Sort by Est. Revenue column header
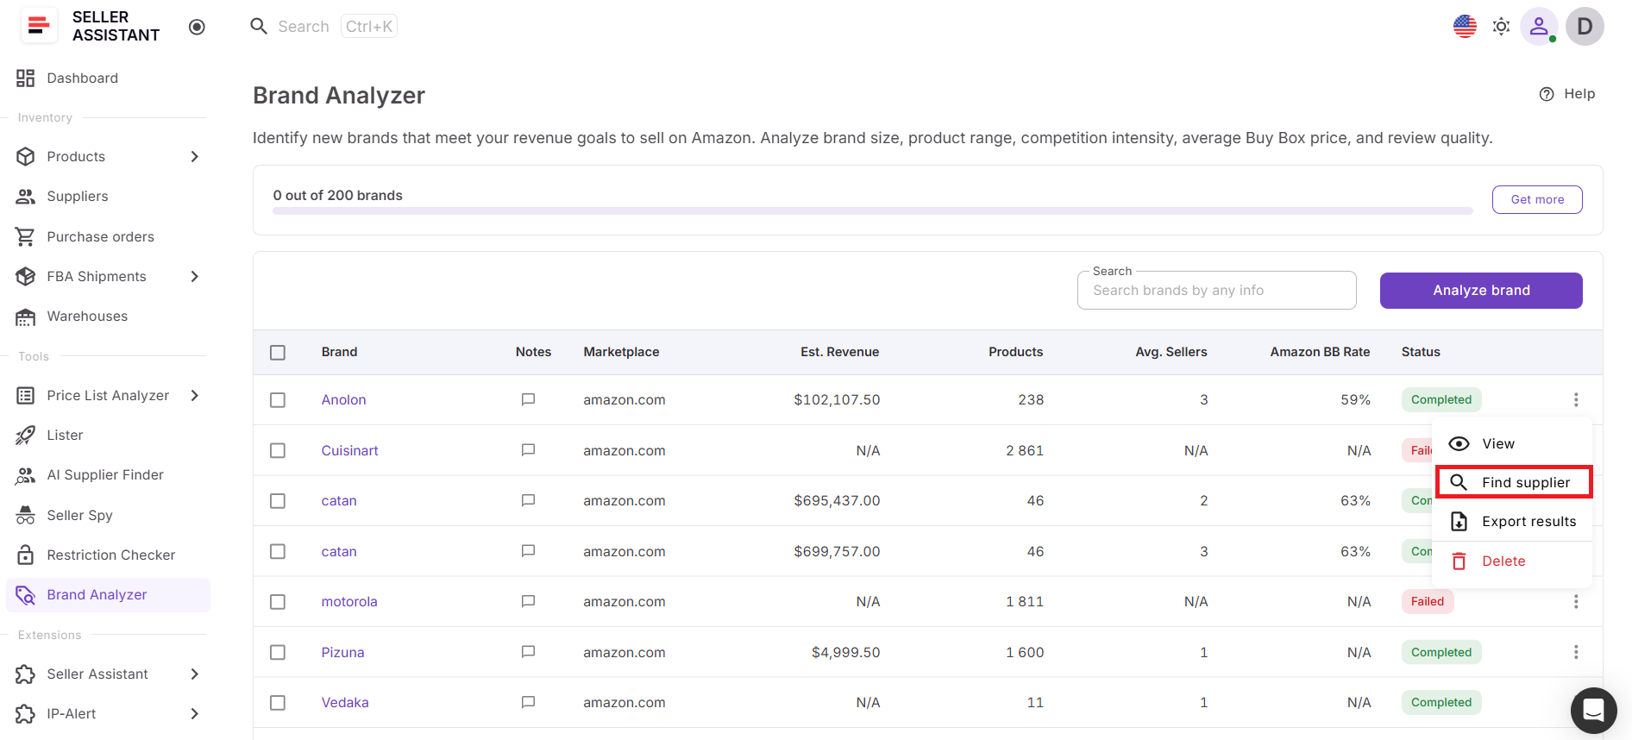The height and width of the screenshot is (740, 1632). 839,352
